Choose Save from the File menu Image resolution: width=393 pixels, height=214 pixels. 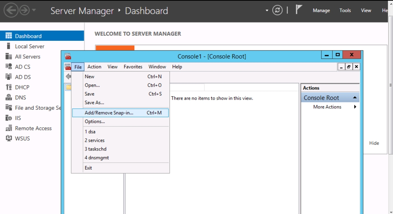[120, 94]
